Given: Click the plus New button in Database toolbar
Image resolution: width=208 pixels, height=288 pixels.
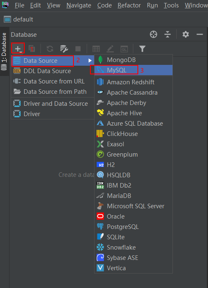Looking at the screenshot, I should (18, 49).
